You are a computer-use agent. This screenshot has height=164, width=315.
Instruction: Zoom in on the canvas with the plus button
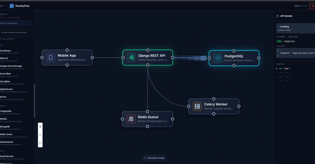40,127
